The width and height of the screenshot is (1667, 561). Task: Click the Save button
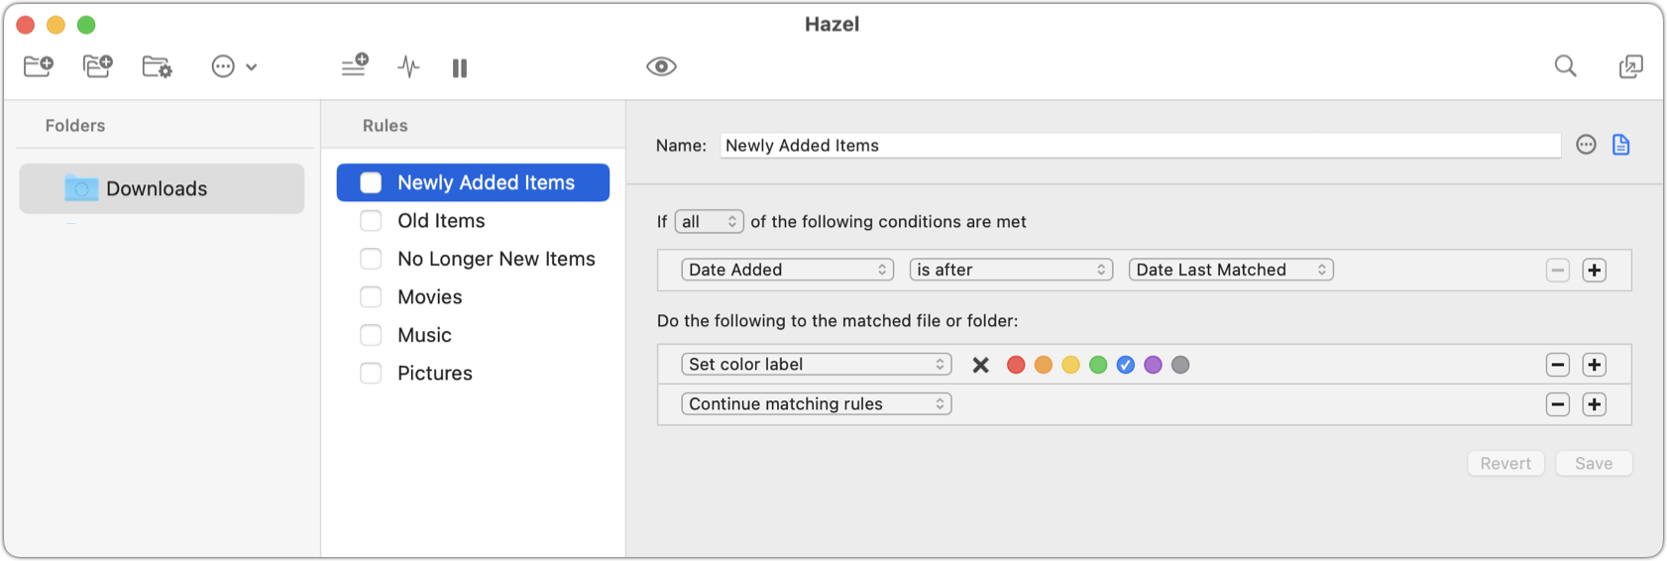(x=1594, y=463)
